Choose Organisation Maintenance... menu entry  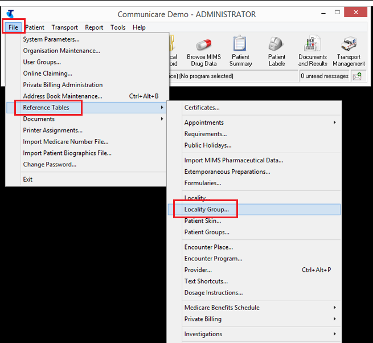87,51
